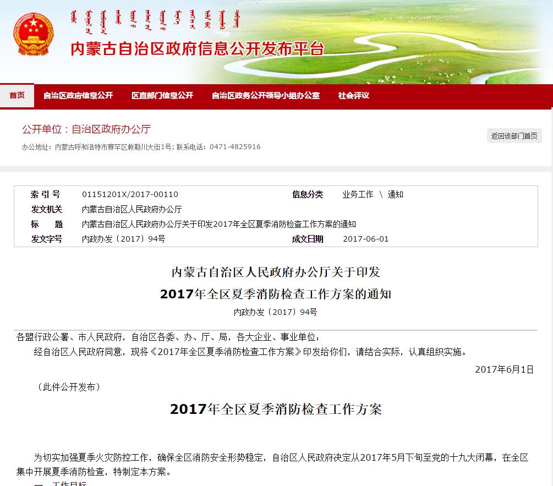Click the date 2017-06-01
553x486 pixels.
click(366, 239)
